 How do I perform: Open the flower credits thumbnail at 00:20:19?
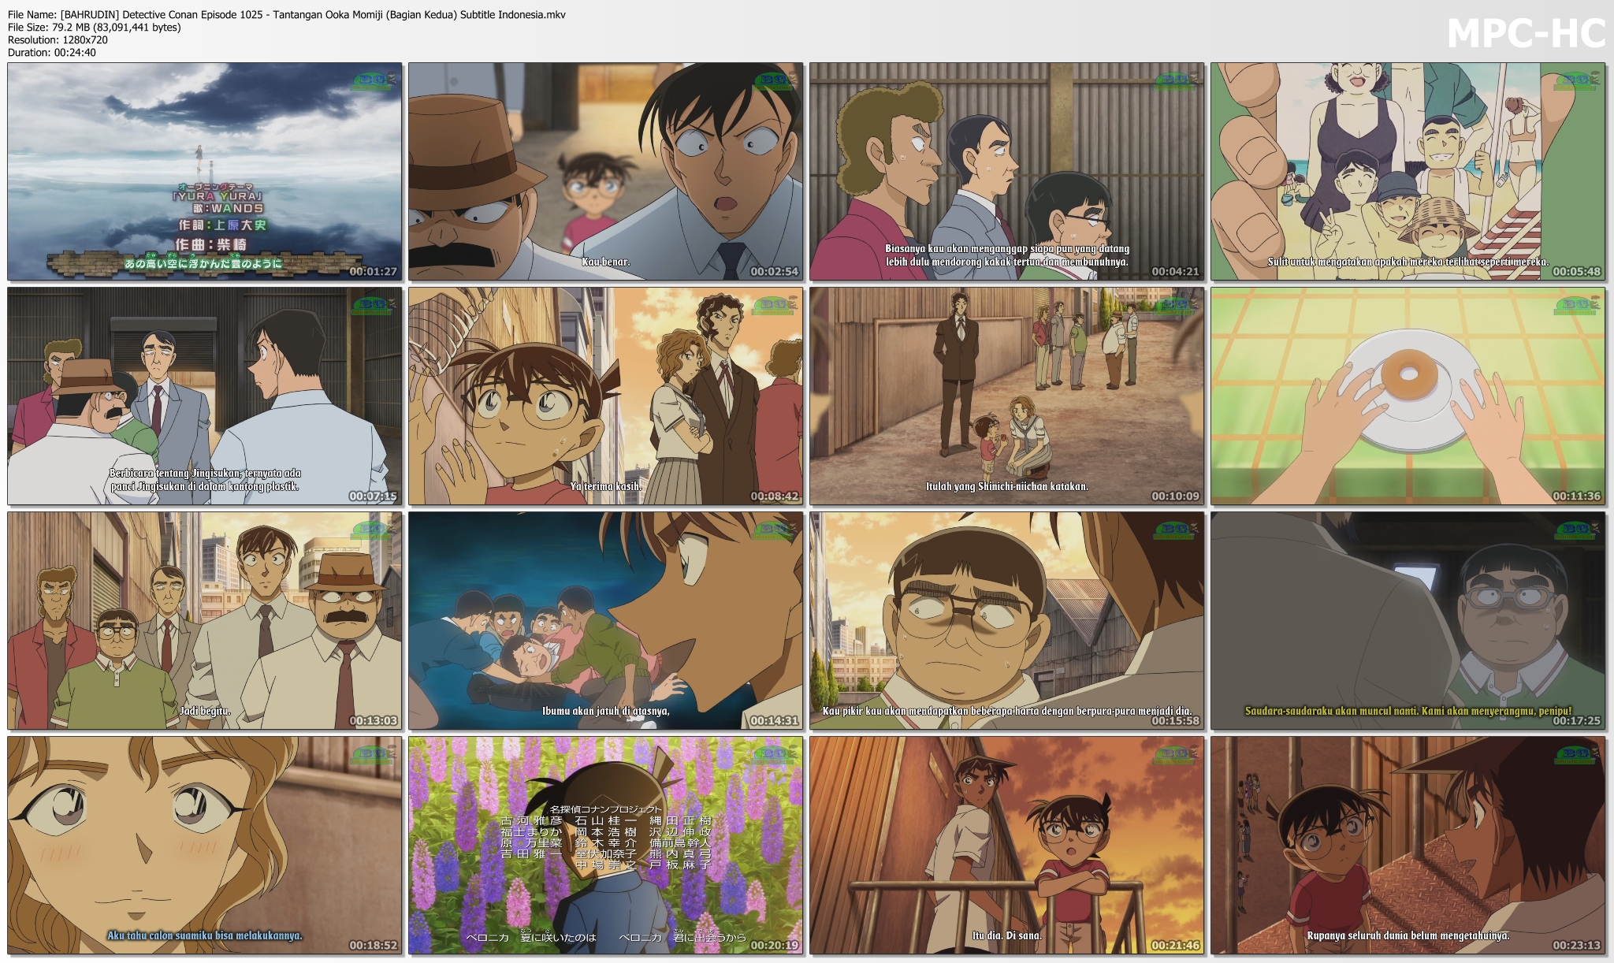[x=606, y=845]
